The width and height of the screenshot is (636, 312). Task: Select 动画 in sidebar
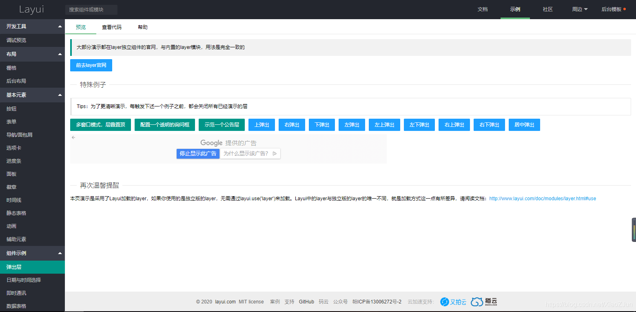coord(32,226)
